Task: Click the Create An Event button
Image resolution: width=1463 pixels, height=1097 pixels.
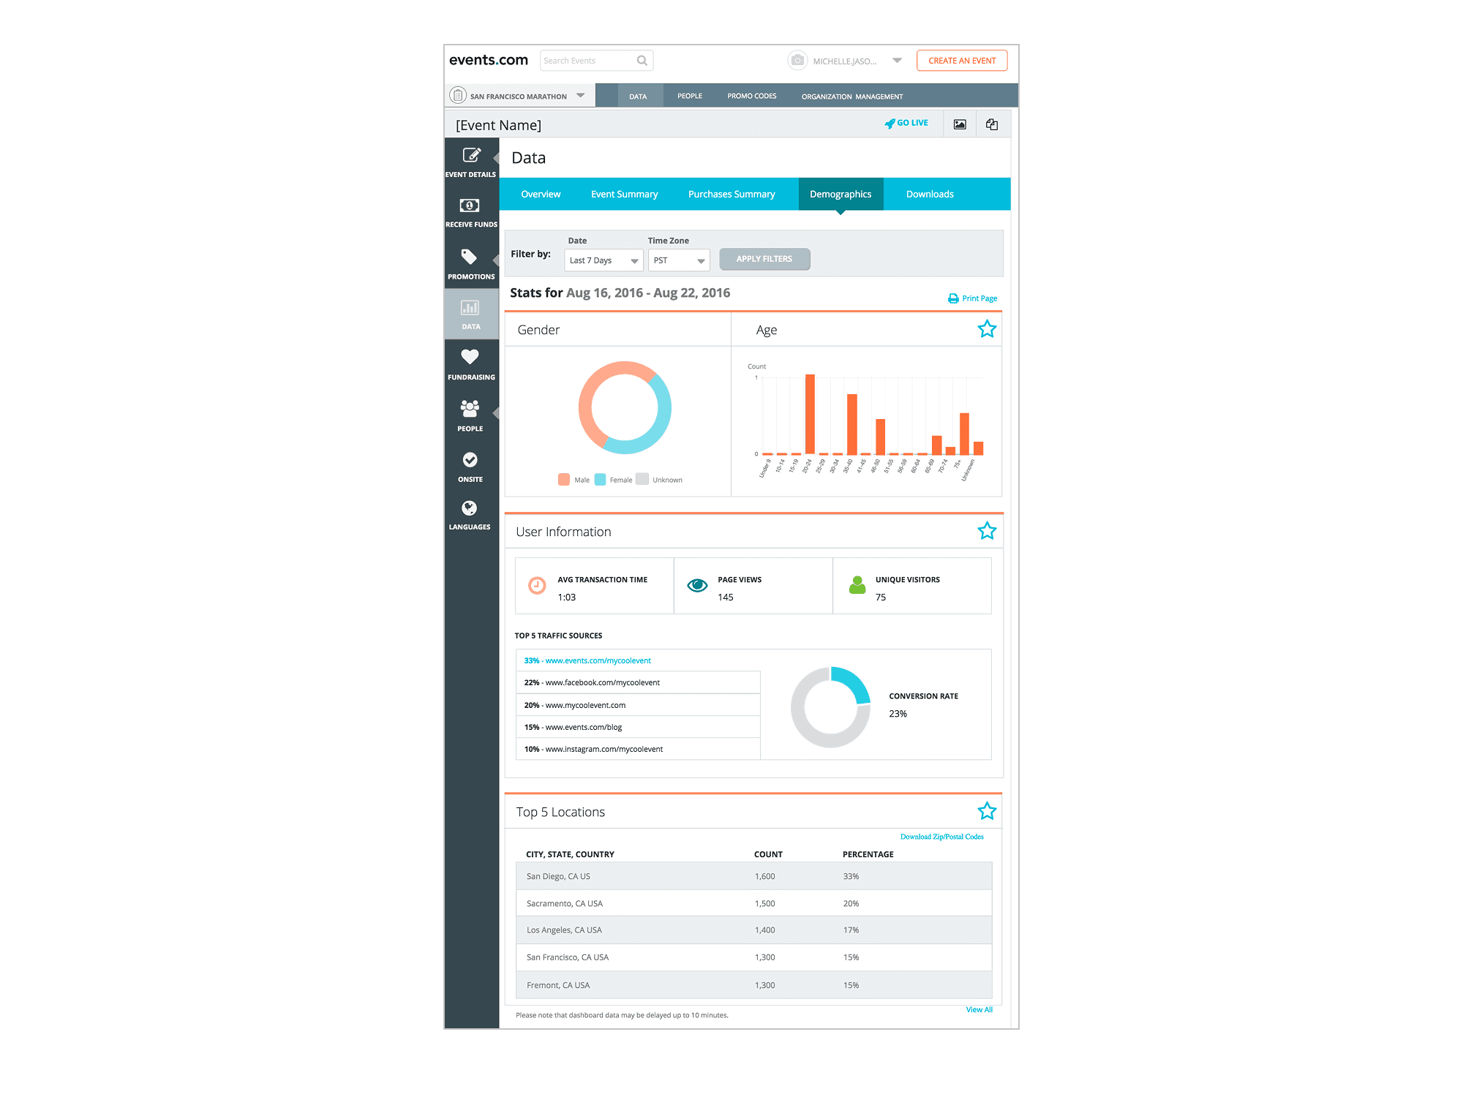Action: tap(961, 61)
